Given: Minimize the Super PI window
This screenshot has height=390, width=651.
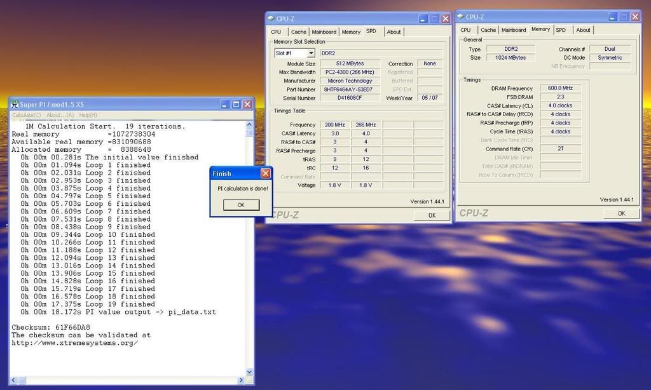Looking at the screenshot, I should tap(225, 104).
